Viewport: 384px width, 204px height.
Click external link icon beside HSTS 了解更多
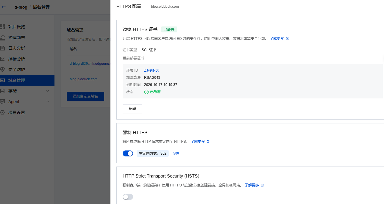point(262,185)
